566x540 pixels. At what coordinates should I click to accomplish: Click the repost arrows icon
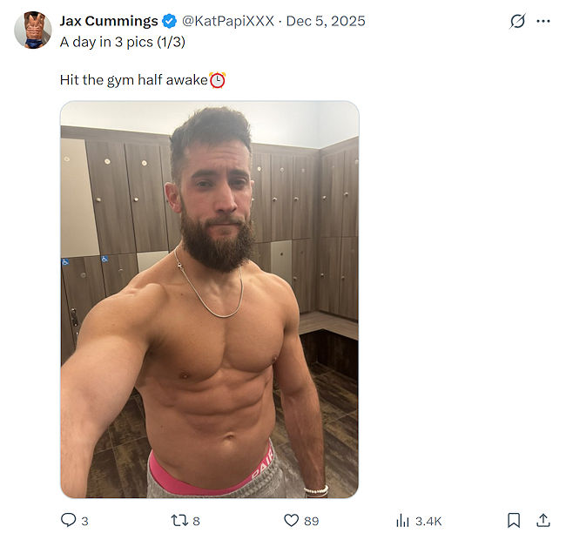tap(179, 520)
